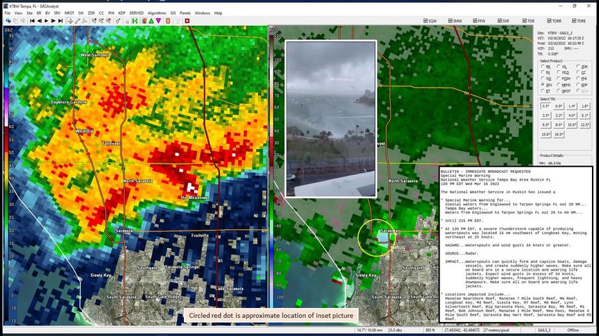The width and height of the screenshot is (599, 336).
Task: Open the NROT menu in menu bar
Action: tap(69, 13)
